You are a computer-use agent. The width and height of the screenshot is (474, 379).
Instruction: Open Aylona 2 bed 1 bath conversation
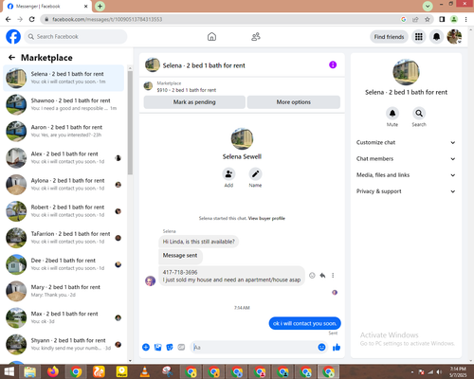click(x=64, y=185)
